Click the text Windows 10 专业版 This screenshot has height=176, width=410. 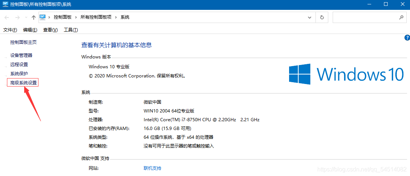coord(109,66)
